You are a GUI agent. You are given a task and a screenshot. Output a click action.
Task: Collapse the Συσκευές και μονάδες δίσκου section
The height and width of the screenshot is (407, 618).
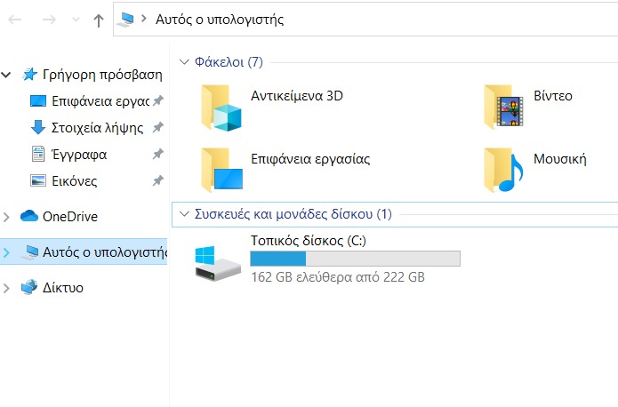[x=184, y=214]
